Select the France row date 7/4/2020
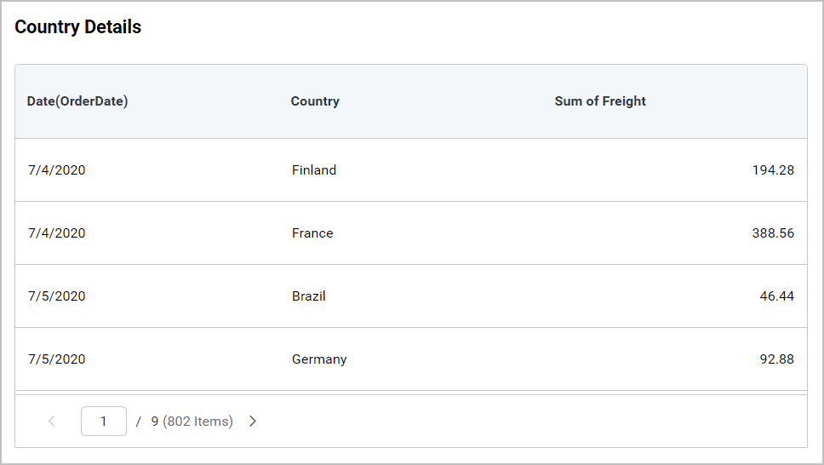Screen dimensions: 824x465 (x=56, y=233)
